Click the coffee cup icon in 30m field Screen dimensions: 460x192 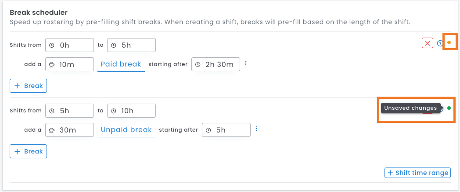(x=52, y=130)
